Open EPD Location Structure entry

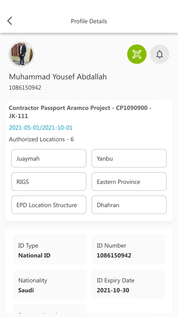pyautogui.click(x=49, y=205)
